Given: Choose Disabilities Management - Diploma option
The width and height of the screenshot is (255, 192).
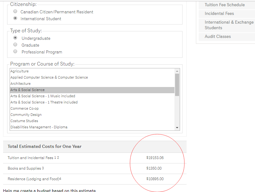Looking at the screenshot, I should (x=39, y=127).
